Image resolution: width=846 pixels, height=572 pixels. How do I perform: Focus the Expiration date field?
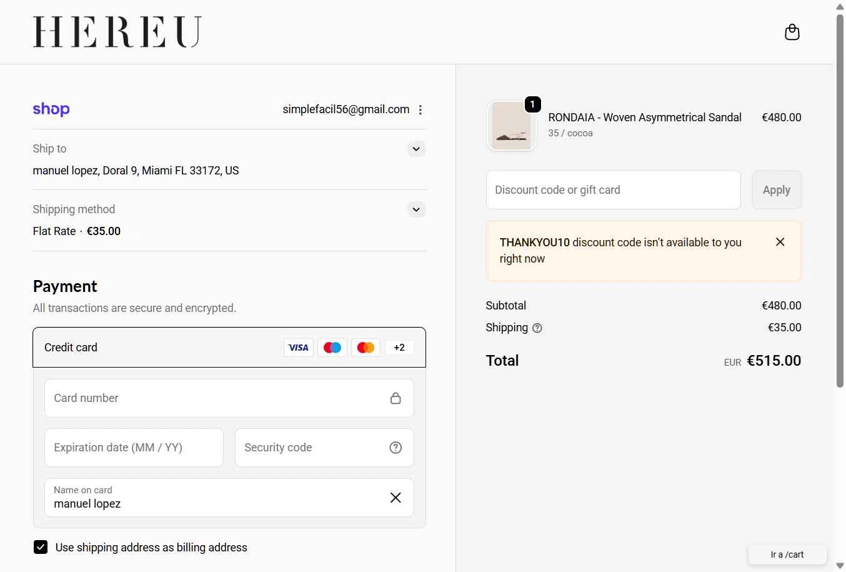pos(134,448)
